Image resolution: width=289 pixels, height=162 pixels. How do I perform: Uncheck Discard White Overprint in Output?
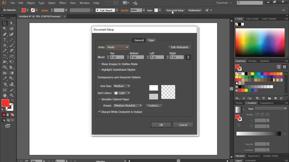(x=99, y=112)
